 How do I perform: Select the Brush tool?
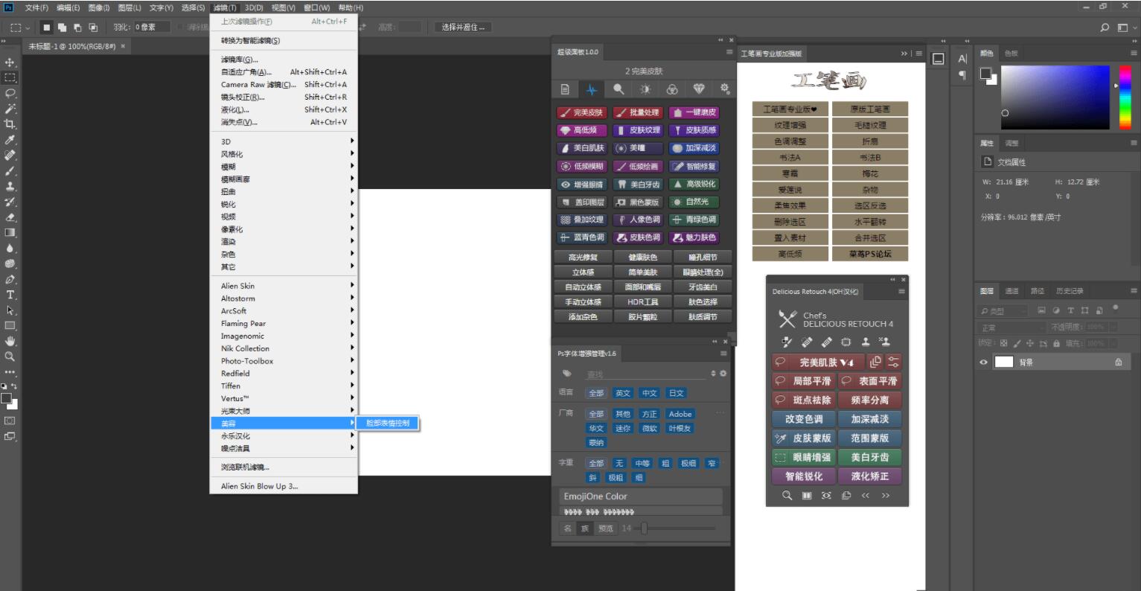point(10,171)
